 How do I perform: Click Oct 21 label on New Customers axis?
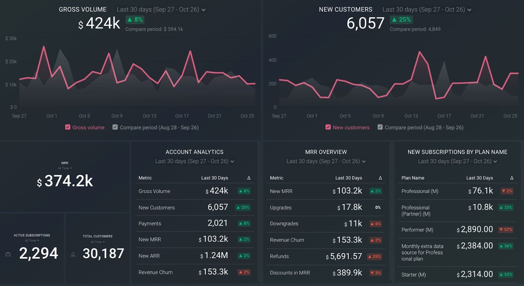477,116
